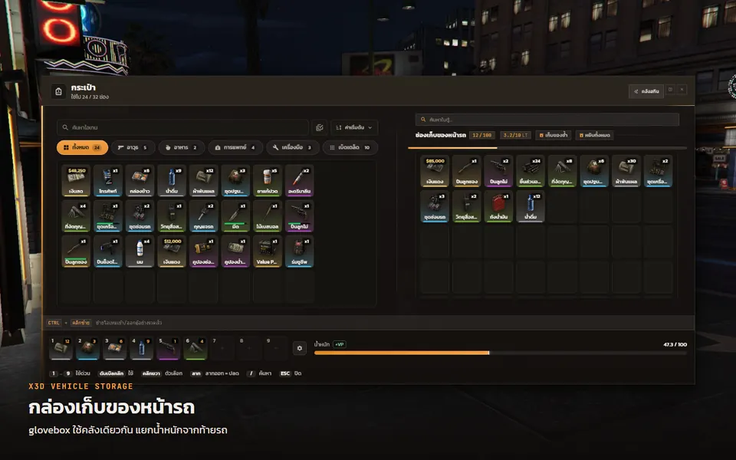Show the เครื่องมือ tools category tab
The width and height of the screenshot is (736, 460).
(x=292, y=147)
